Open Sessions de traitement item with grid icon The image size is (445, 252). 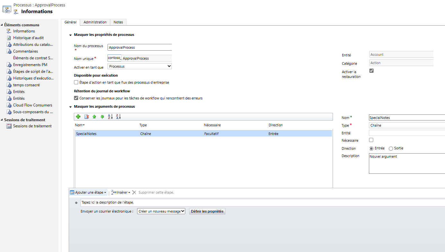(32, 126)
